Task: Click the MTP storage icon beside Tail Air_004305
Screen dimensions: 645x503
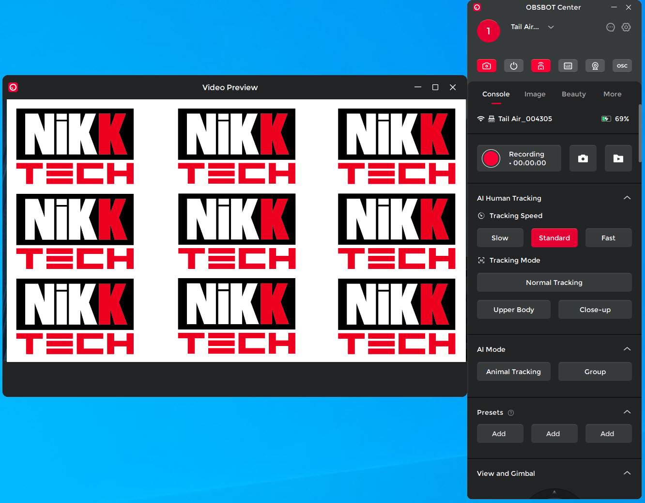Action: point(491,119)
